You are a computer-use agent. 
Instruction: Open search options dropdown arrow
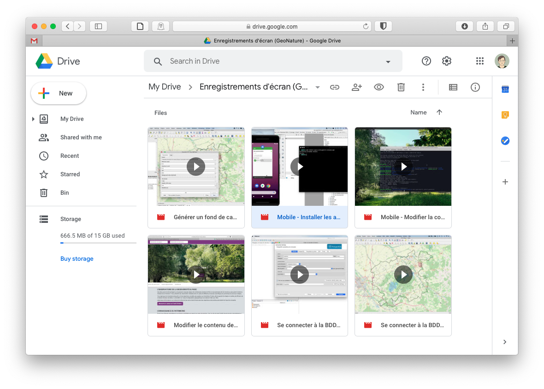(388, 62)
